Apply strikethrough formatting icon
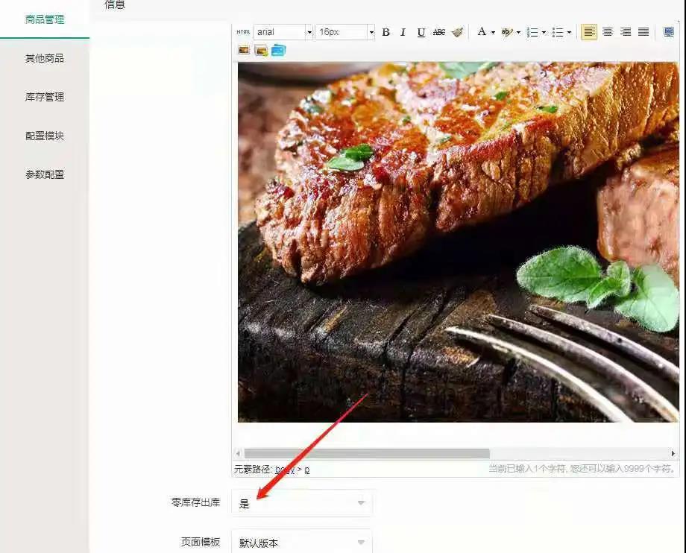Screen dimensions: 686x553 point(439,32)
